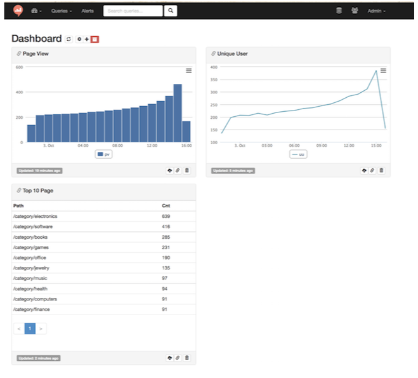Viewport: 418px width, 378px height.
Task: Add a widget with the plus icon
Action: (86, 39)
